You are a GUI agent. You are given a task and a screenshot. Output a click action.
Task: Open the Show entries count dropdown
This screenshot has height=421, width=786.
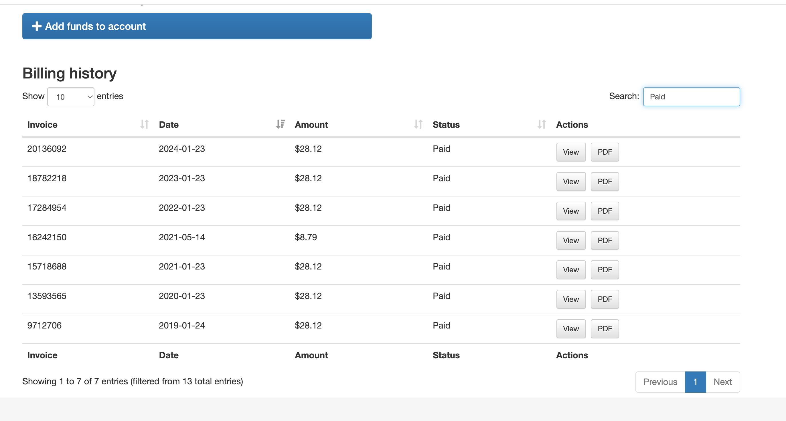(x=71, y=97)
